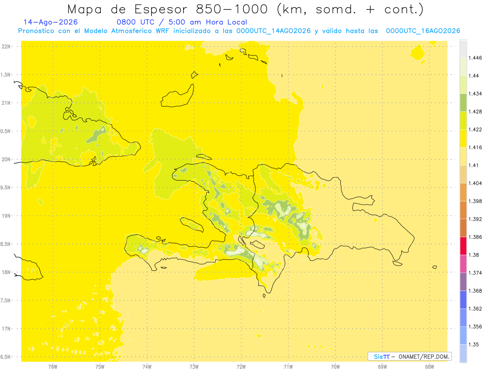Click the colorbar value 1.44
The height and width of the screenshot is (372, 482).
474,76
